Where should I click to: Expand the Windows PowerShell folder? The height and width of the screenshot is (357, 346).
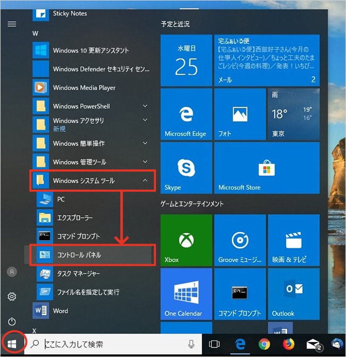pos(91,106)
